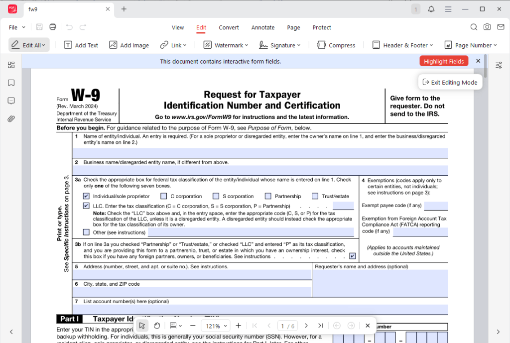Check the S corporation box

tap(216, 196)
